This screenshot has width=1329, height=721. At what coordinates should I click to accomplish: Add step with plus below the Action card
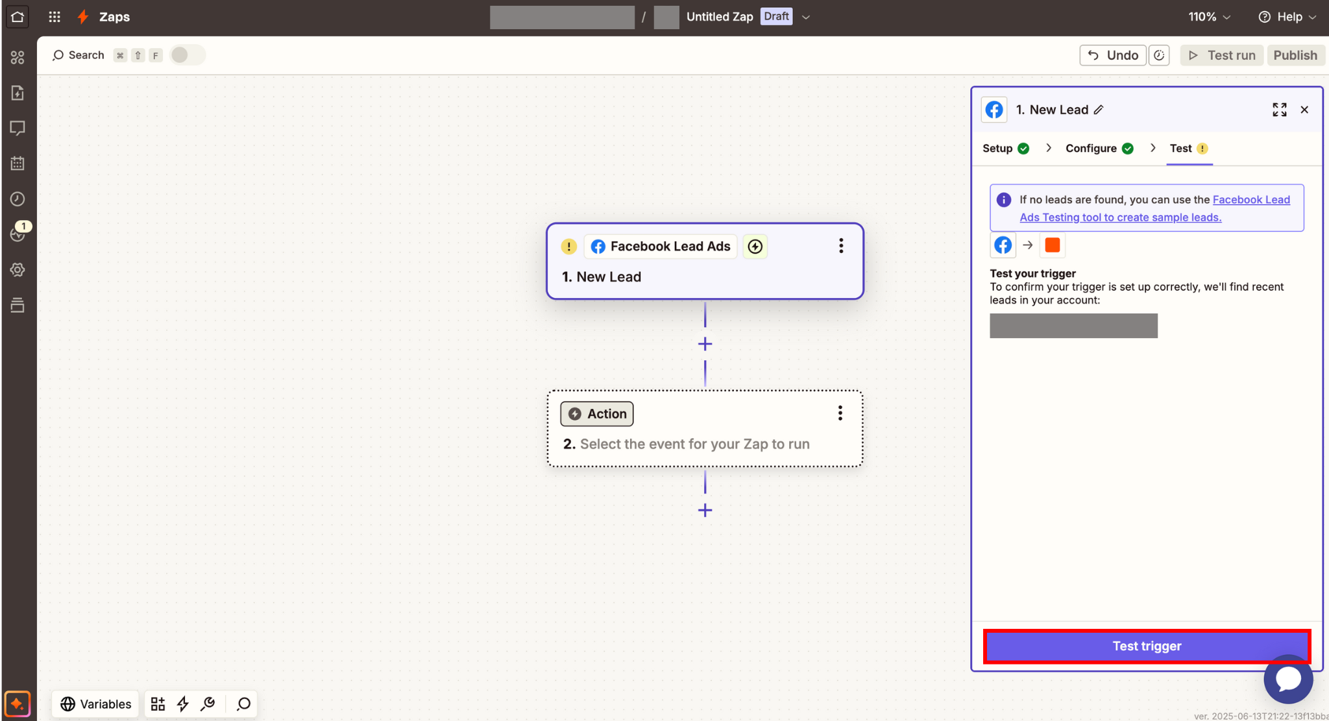tap(705, 510)
